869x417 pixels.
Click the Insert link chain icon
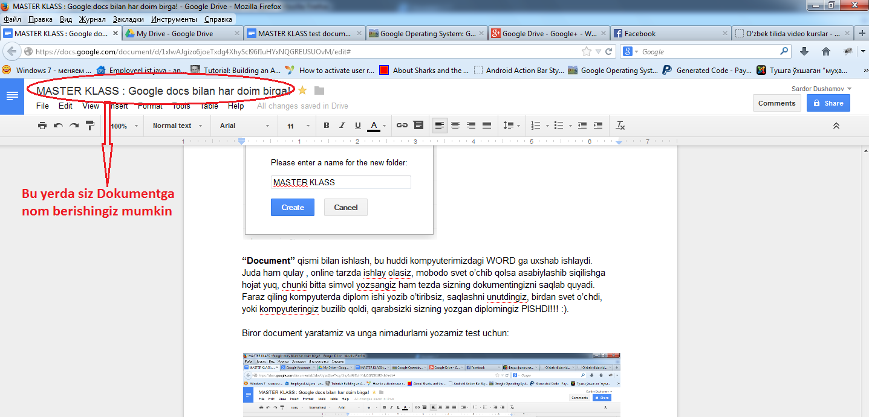(402, 126)
